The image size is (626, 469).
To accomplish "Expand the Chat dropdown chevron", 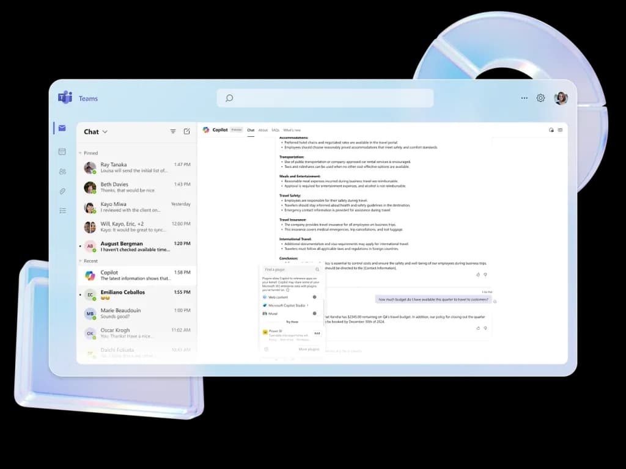I will coord(105,132).
